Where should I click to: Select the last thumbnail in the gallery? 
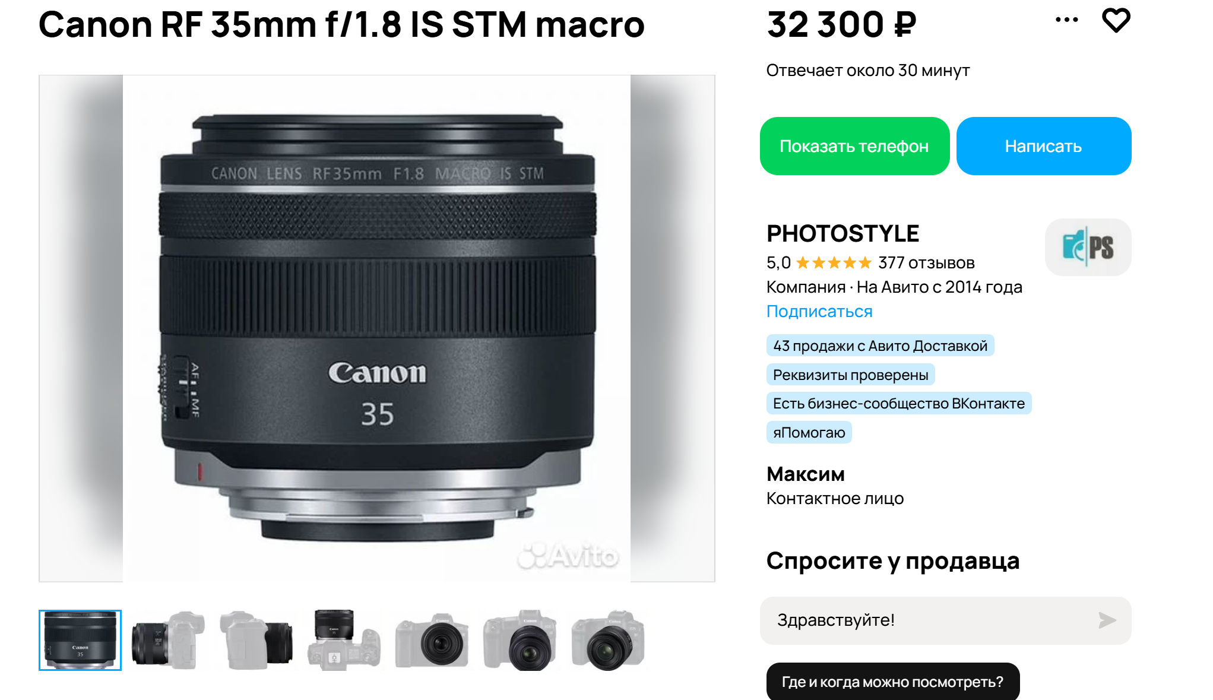pos(607,640)
